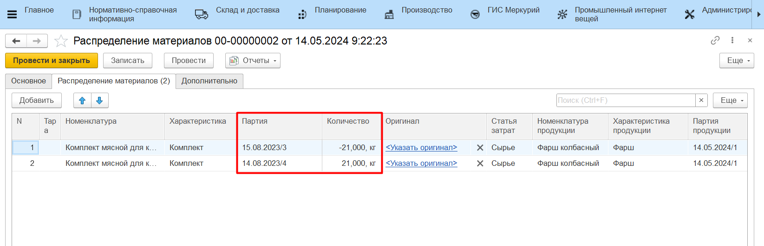Viewport: 764px width, 246px height.
Task: Switch to the Основное tab
Action: (x=28, y=81)
